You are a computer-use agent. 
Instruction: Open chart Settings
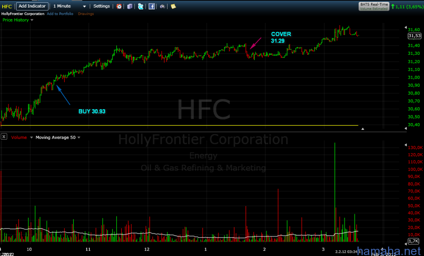coord(101,6)
